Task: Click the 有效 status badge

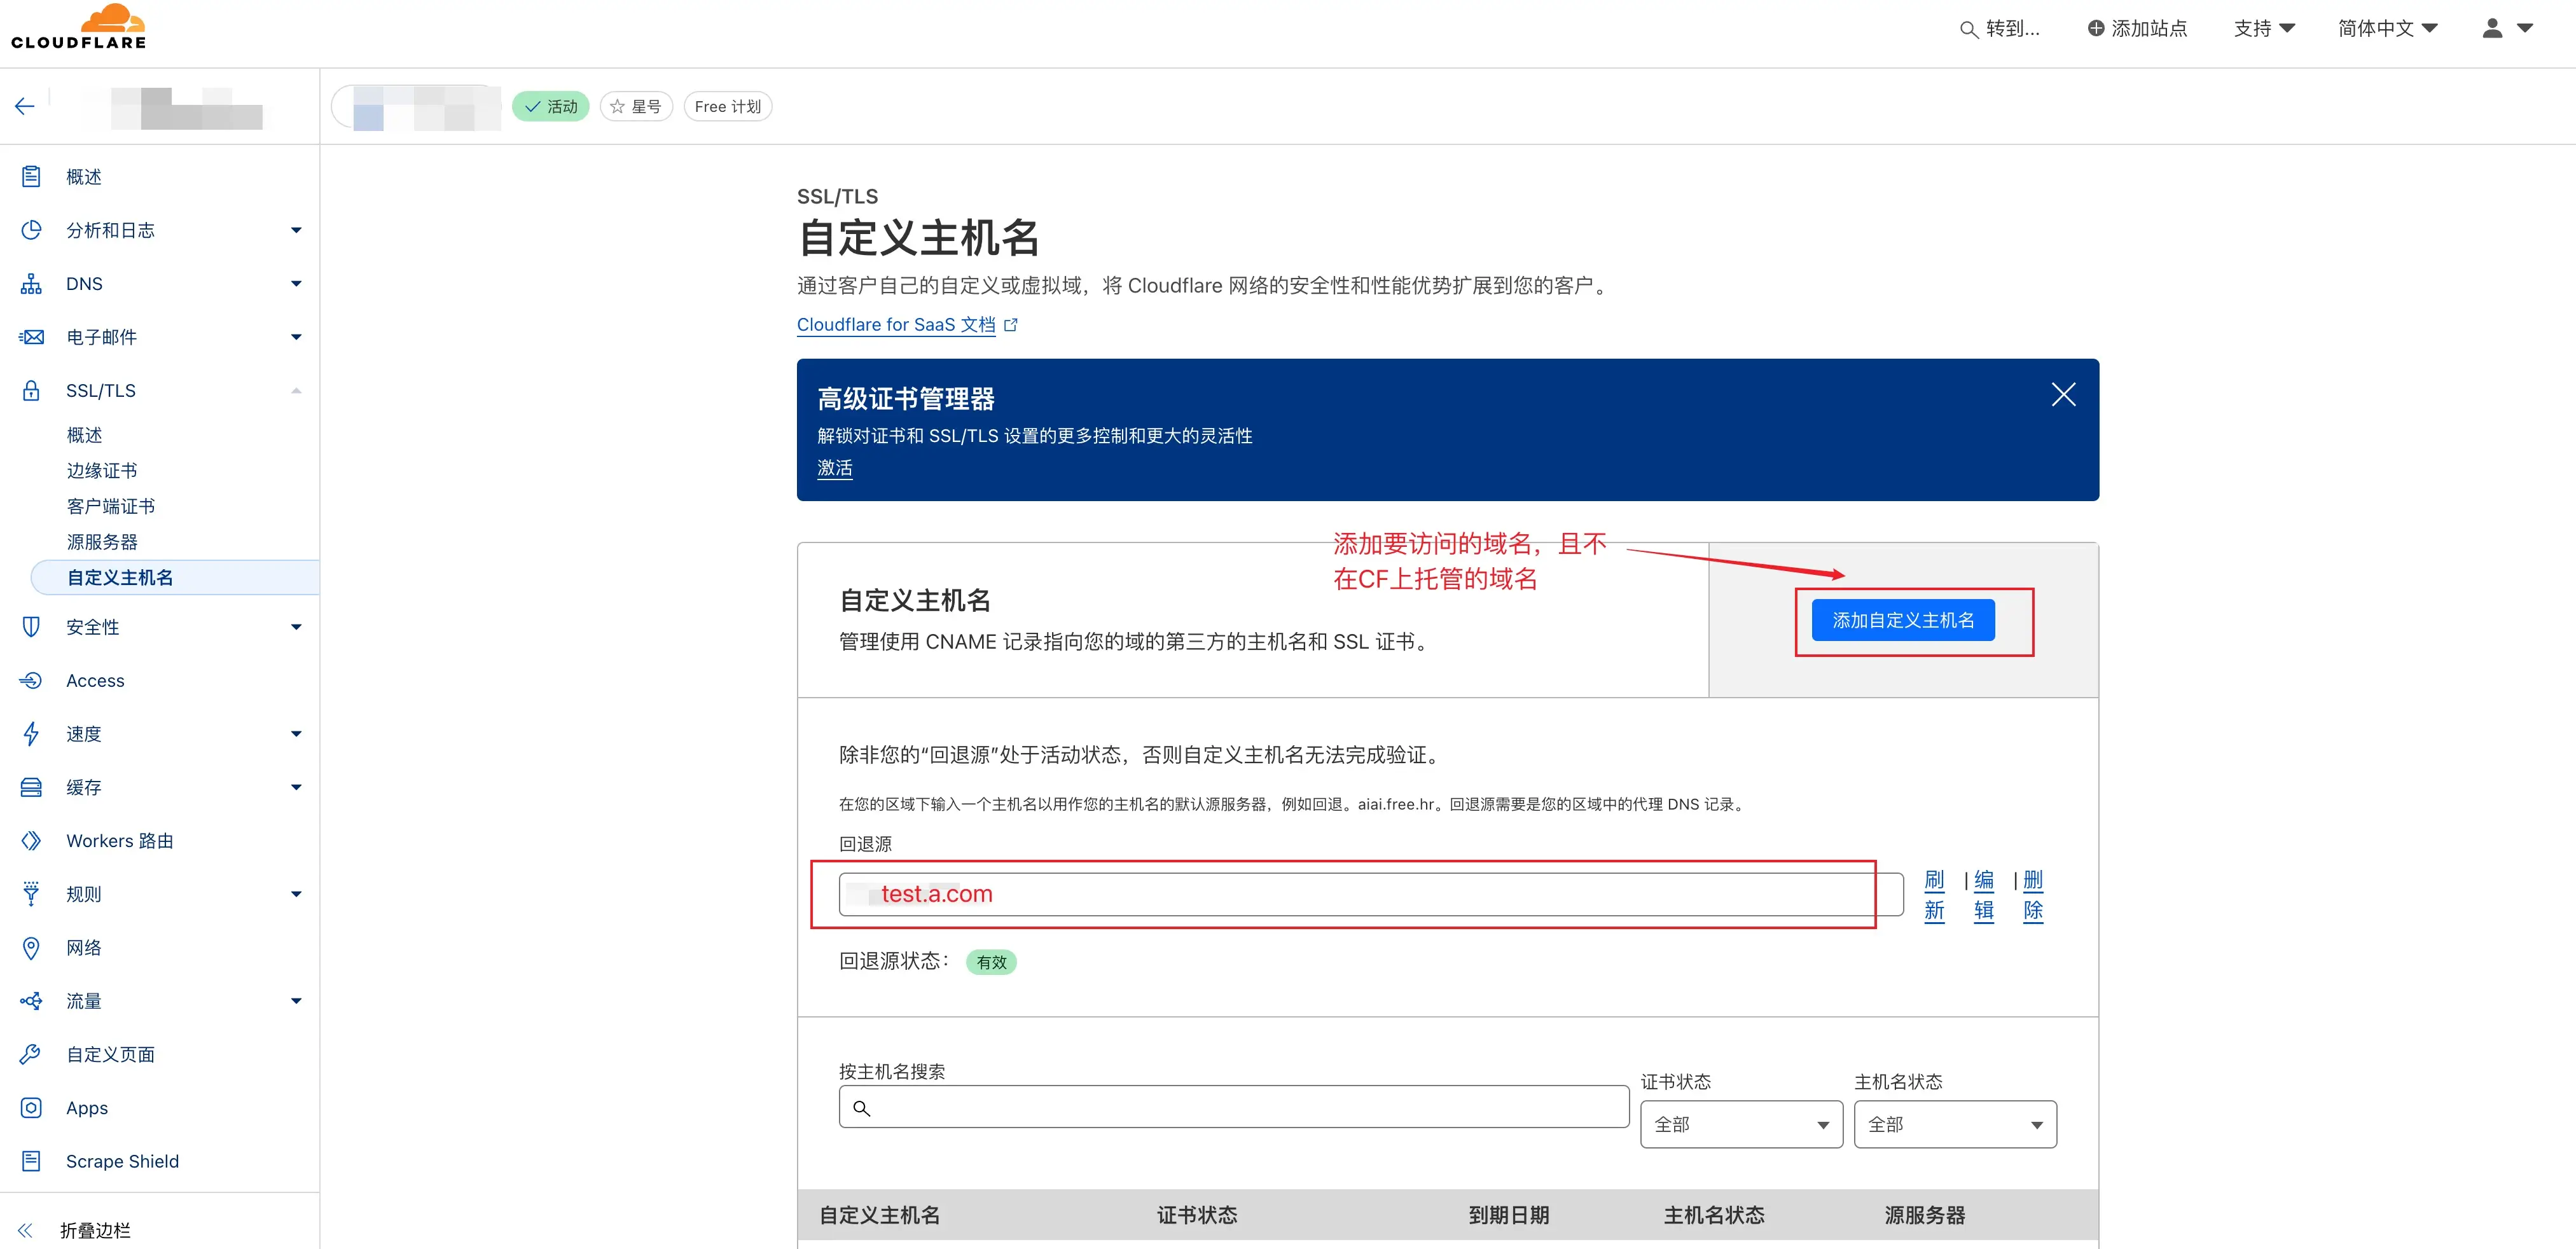Action: click(991, 962)
